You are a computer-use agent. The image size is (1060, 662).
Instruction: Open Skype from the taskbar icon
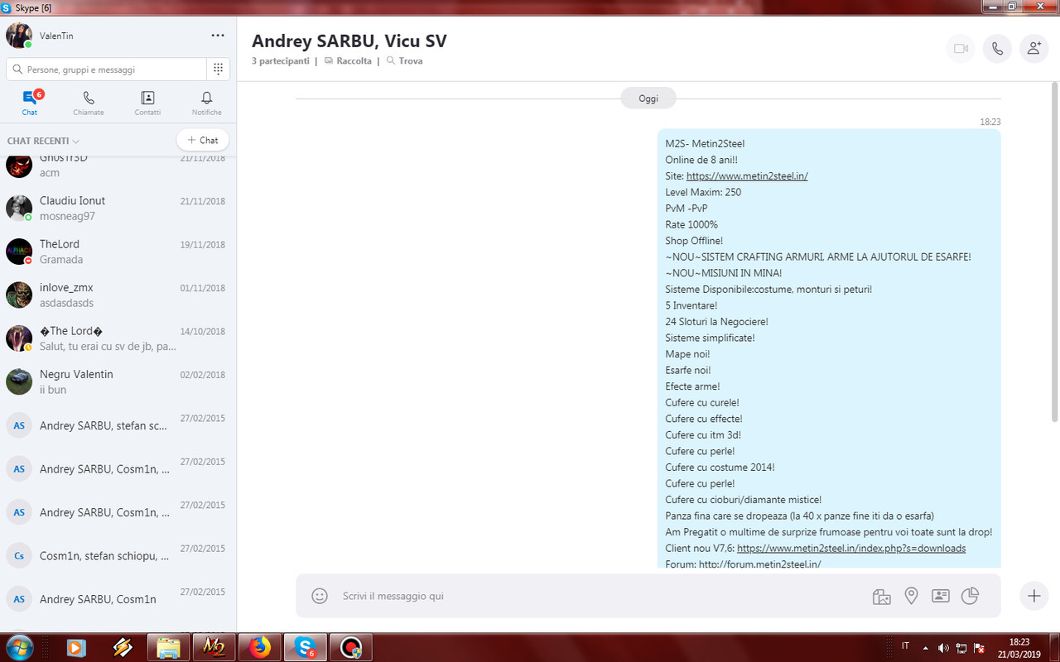point(306,648)
